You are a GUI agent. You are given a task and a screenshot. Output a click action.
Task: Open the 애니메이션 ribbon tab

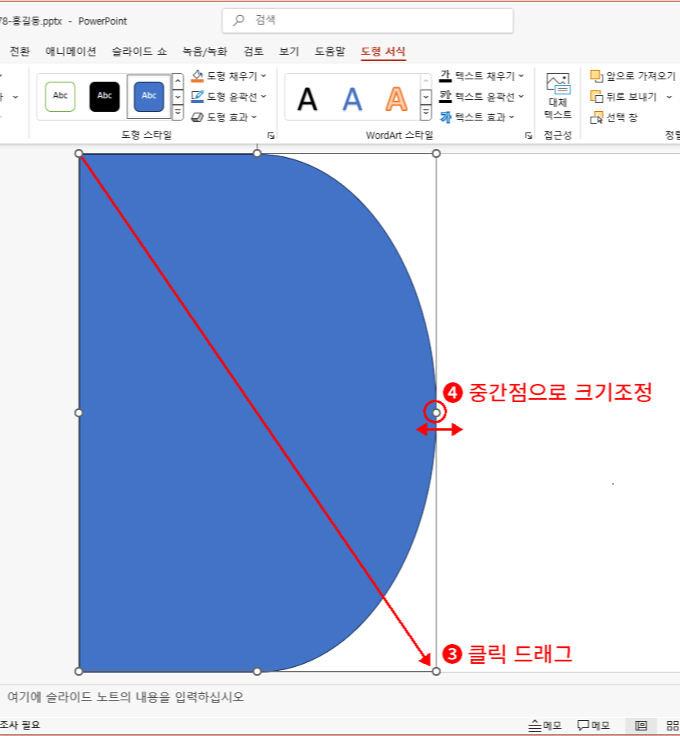pyautogui.click(x=71, y=52)
